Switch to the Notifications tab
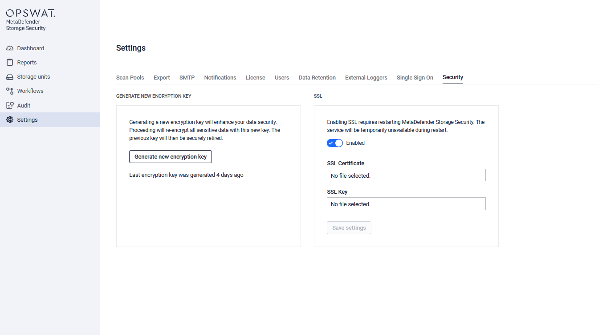The image size is (598, 335). pyautogui.click(x=220, y=77)
